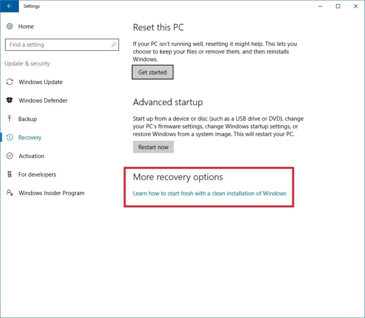The image size is (365, 318).
Task: Click the Recovery clock icon
Action: pyautogui.click(x=9, y=137)
